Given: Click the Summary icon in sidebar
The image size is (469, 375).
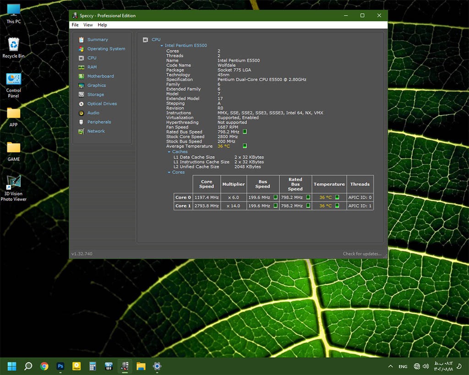Looking at the screenshot, I should 81,40.
